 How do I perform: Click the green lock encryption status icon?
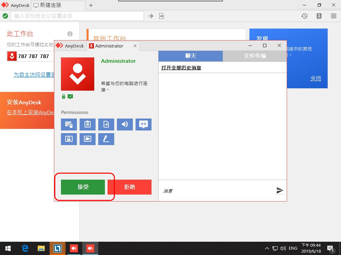[64, 96]
